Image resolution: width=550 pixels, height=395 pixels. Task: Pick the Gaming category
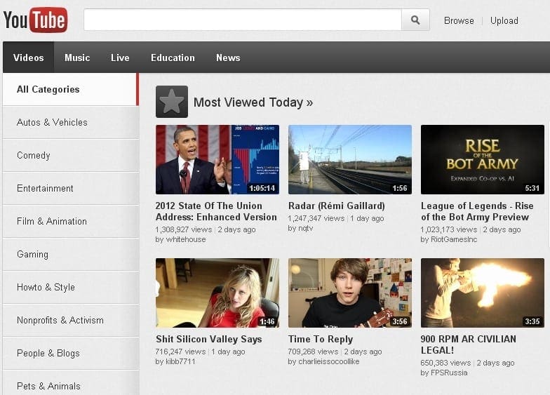pyautogui.click(x=32, y=254)
